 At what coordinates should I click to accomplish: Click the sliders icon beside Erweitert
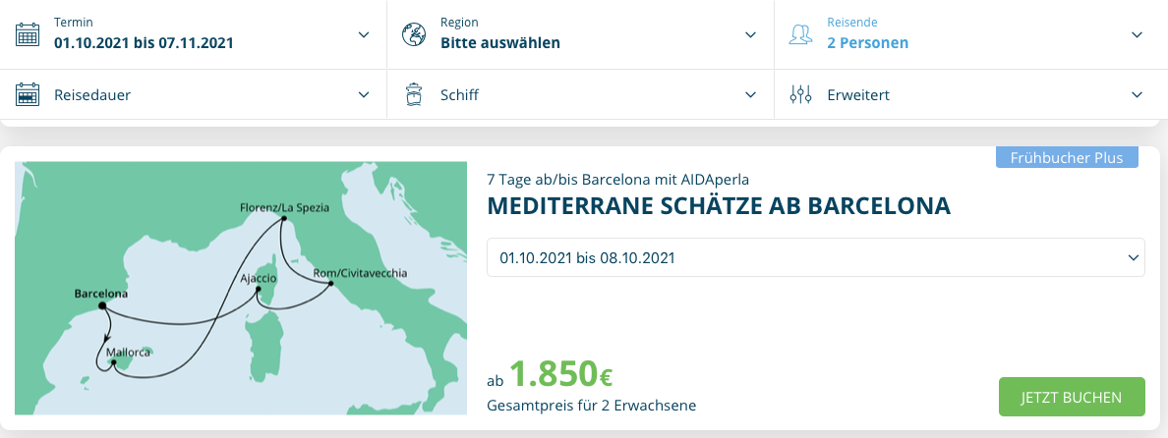[801, 95]
